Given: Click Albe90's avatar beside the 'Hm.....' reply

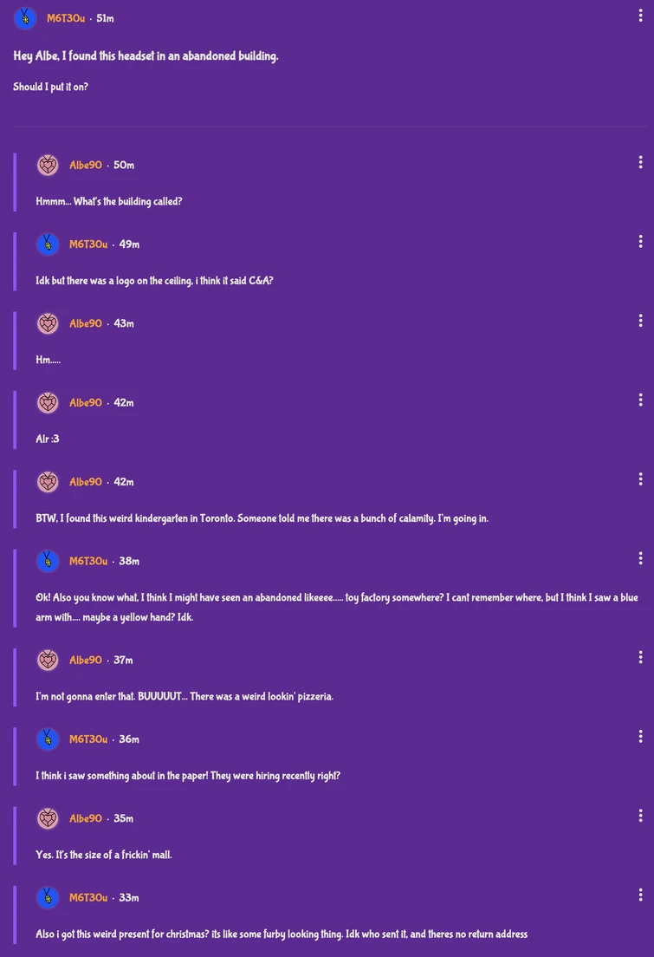Looking at the screenshot, I should [48, 322].
